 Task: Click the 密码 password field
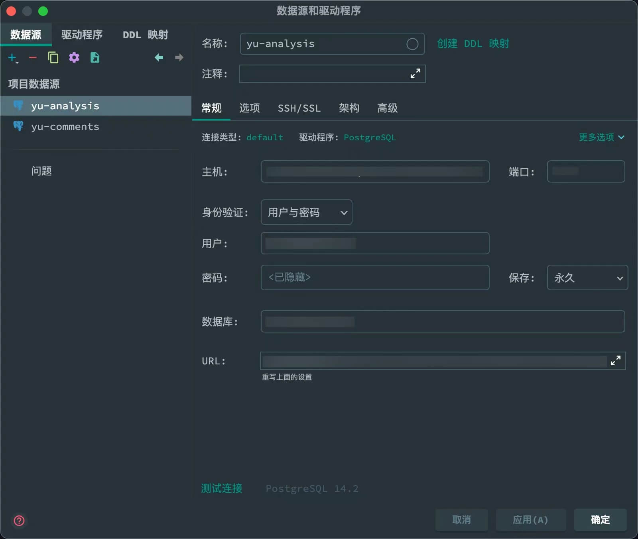coord(375,277)
